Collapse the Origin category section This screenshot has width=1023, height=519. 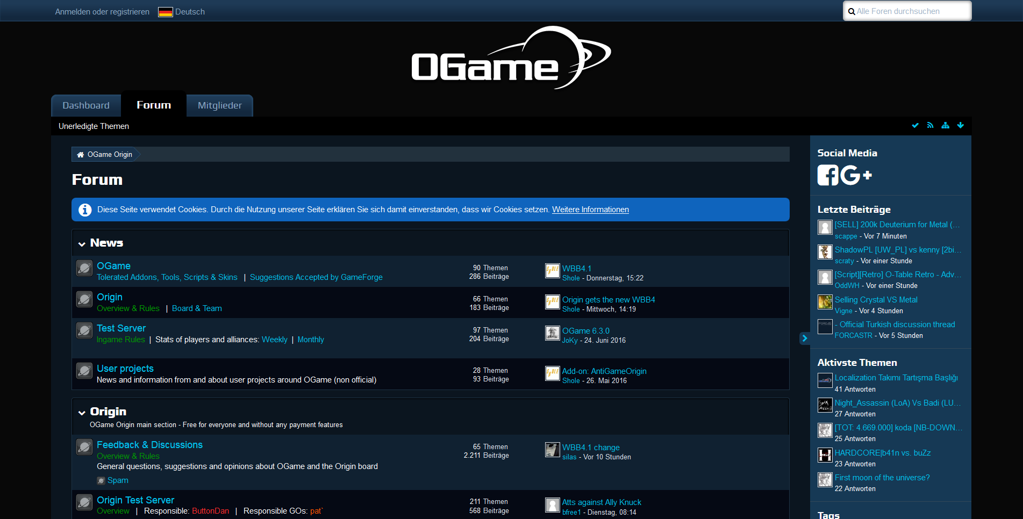(82, 412)
